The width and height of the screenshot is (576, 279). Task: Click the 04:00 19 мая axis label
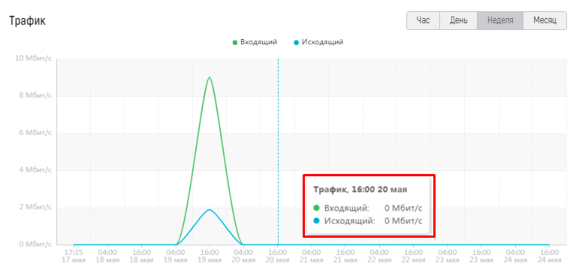coord(176,256)
